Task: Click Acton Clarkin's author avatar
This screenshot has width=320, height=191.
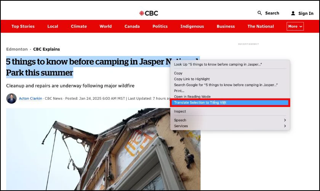Action: click(11, 99)
